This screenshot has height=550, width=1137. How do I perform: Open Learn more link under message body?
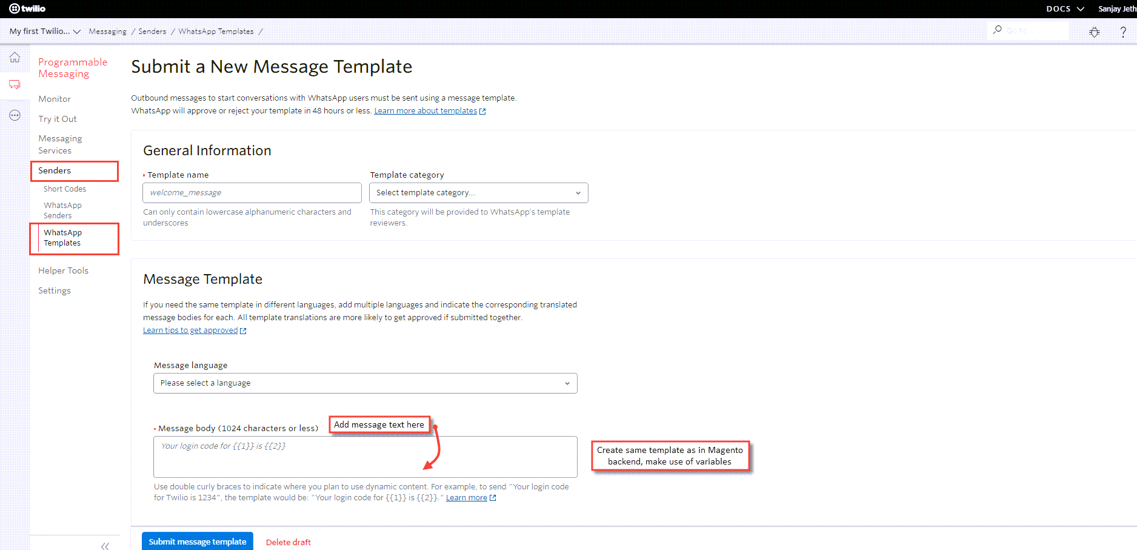467,498
